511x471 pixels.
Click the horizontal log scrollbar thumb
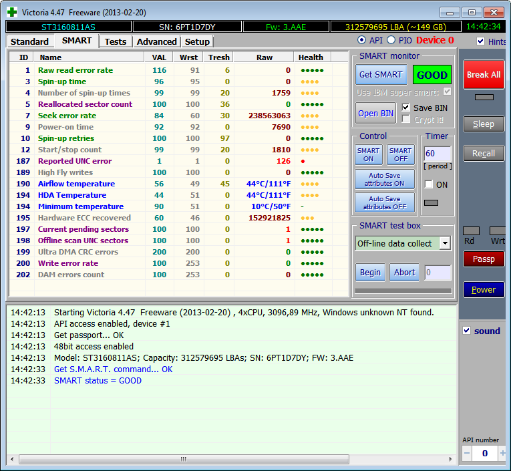(x=184, y=459)
